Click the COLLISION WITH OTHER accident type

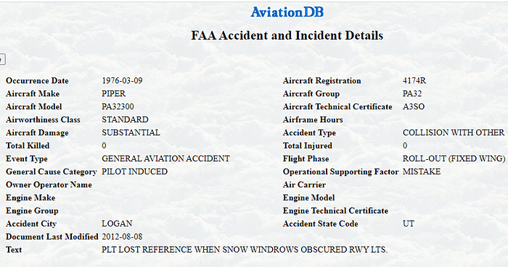(454, 132)
